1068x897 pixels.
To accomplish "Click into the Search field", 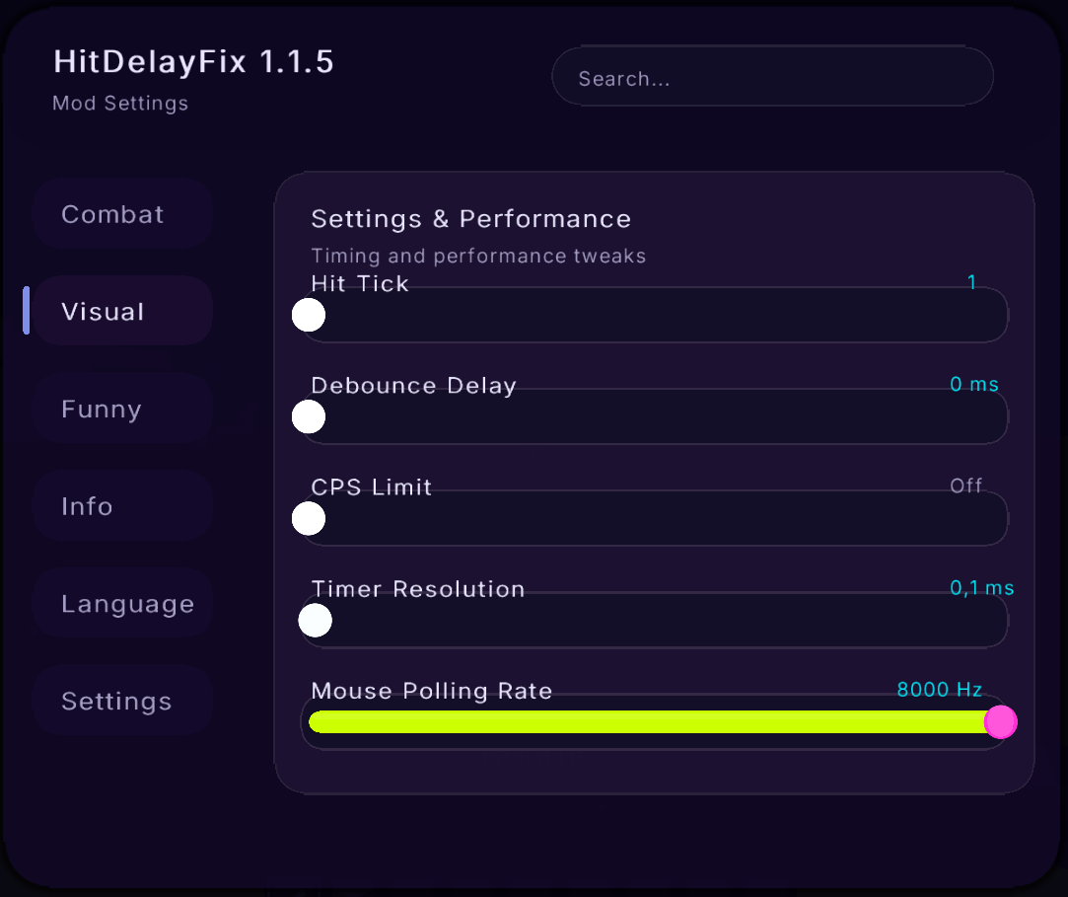I will pos(772,76).
